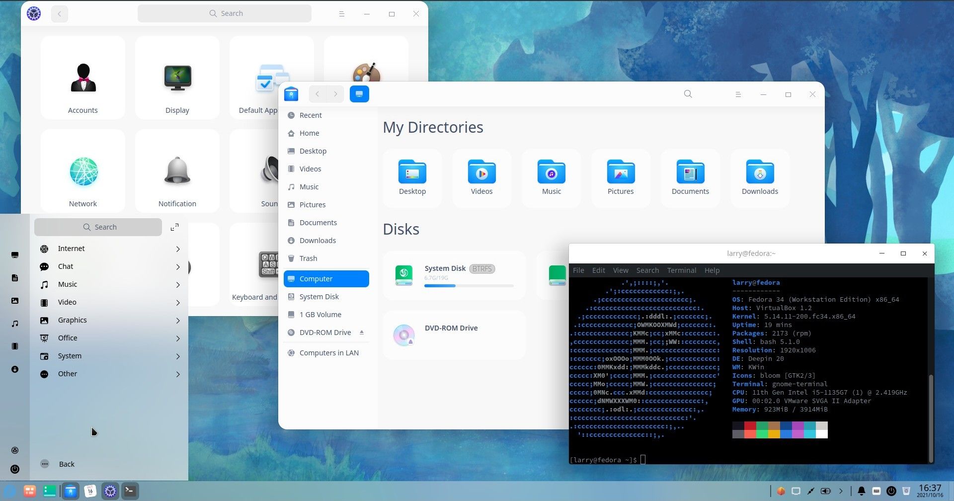The width and height of the screenshot is (954, 501).
Task: Click the back navigation arrow in file manager
Action: [317, 93]
